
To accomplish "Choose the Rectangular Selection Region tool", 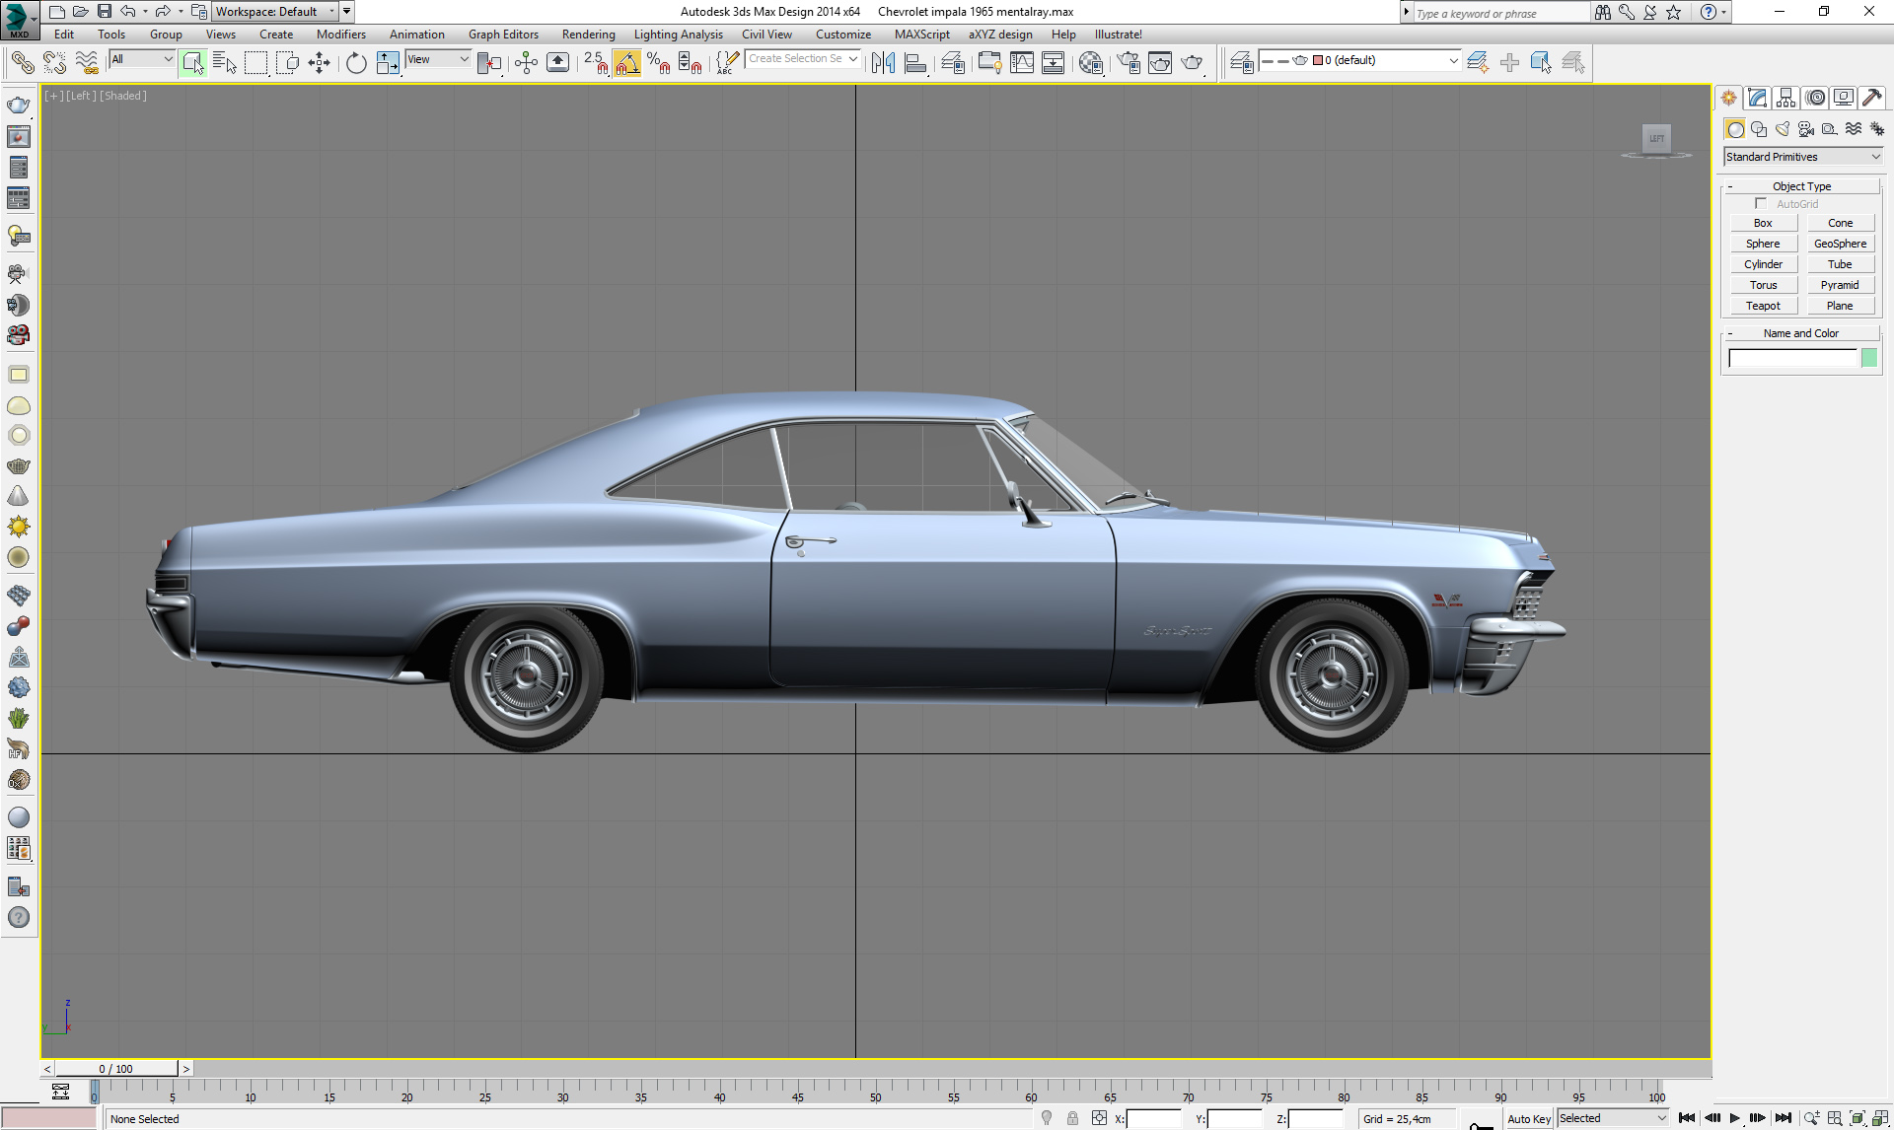I will 256,63.
